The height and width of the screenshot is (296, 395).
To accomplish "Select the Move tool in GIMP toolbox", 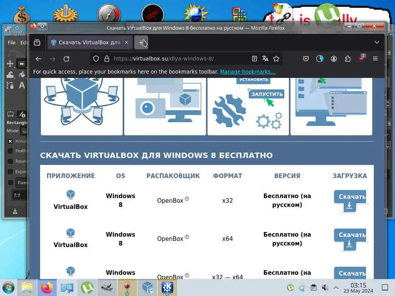I will (x=10, y=64).
